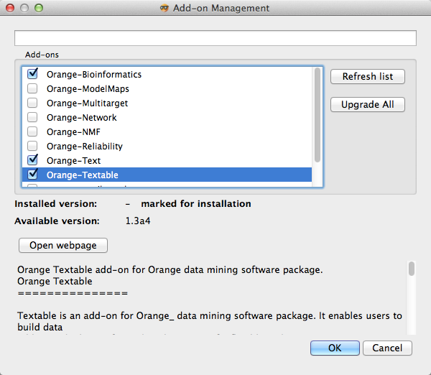Uncheck the Orange-Text checkbox
The image size is (431, 375).
tap(32, 160)
